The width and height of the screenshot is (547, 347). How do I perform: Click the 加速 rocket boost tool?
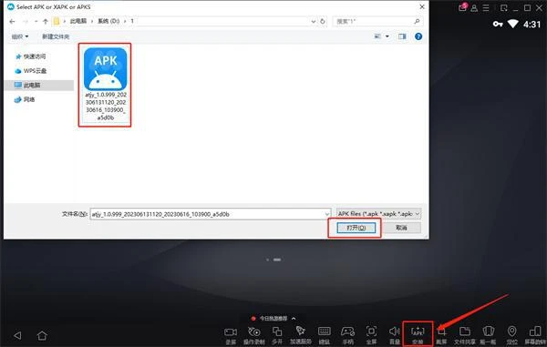pos(300,335)
